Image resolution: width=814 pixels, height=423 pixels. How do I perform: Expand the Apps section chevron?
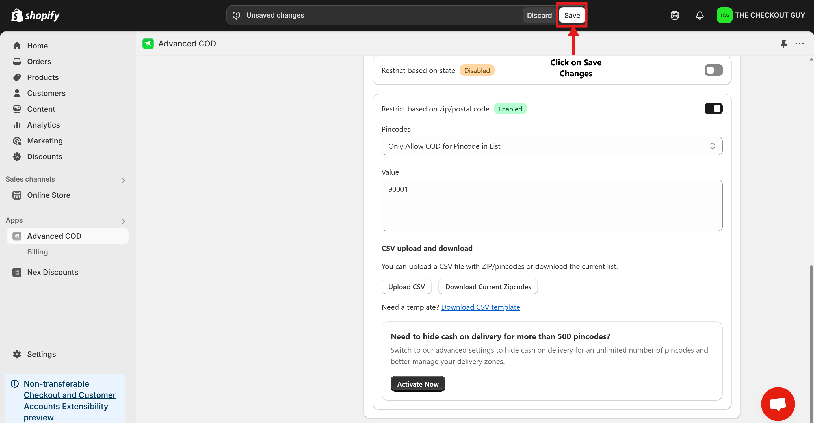(123, 221)
